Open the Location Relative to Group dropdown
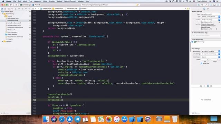 point(210,20)
